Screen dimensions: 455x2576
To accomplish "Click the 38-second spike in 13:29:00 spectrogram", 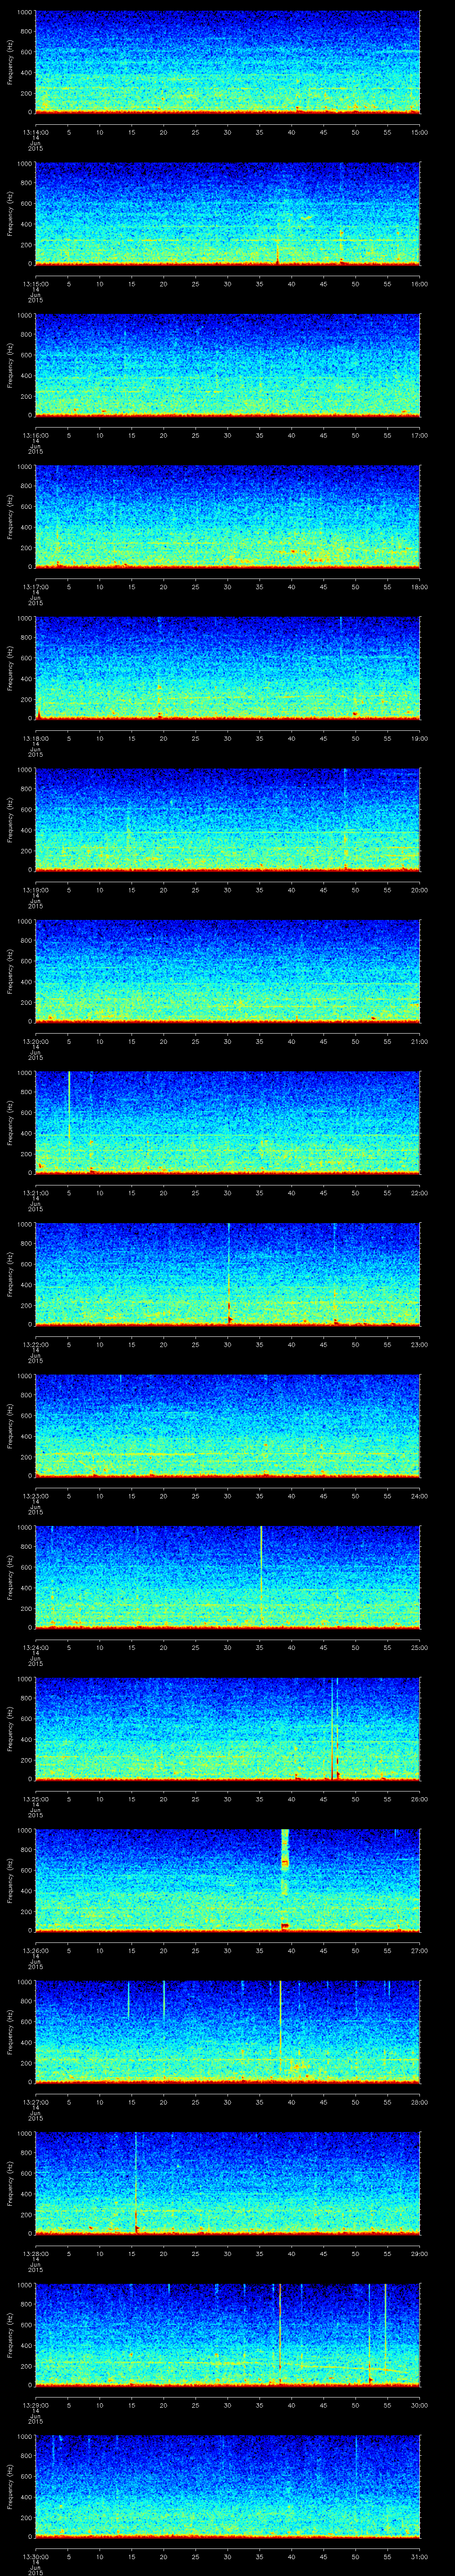I will (280, 2334).
